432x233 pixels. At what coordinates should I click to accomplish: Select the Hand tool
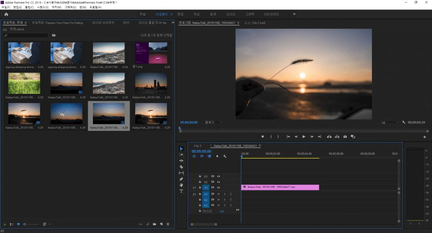tap(181, 185)
